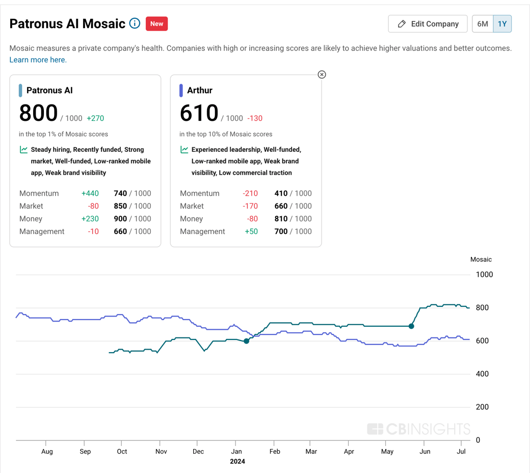Click the Arthur score 610

point(199,113)
